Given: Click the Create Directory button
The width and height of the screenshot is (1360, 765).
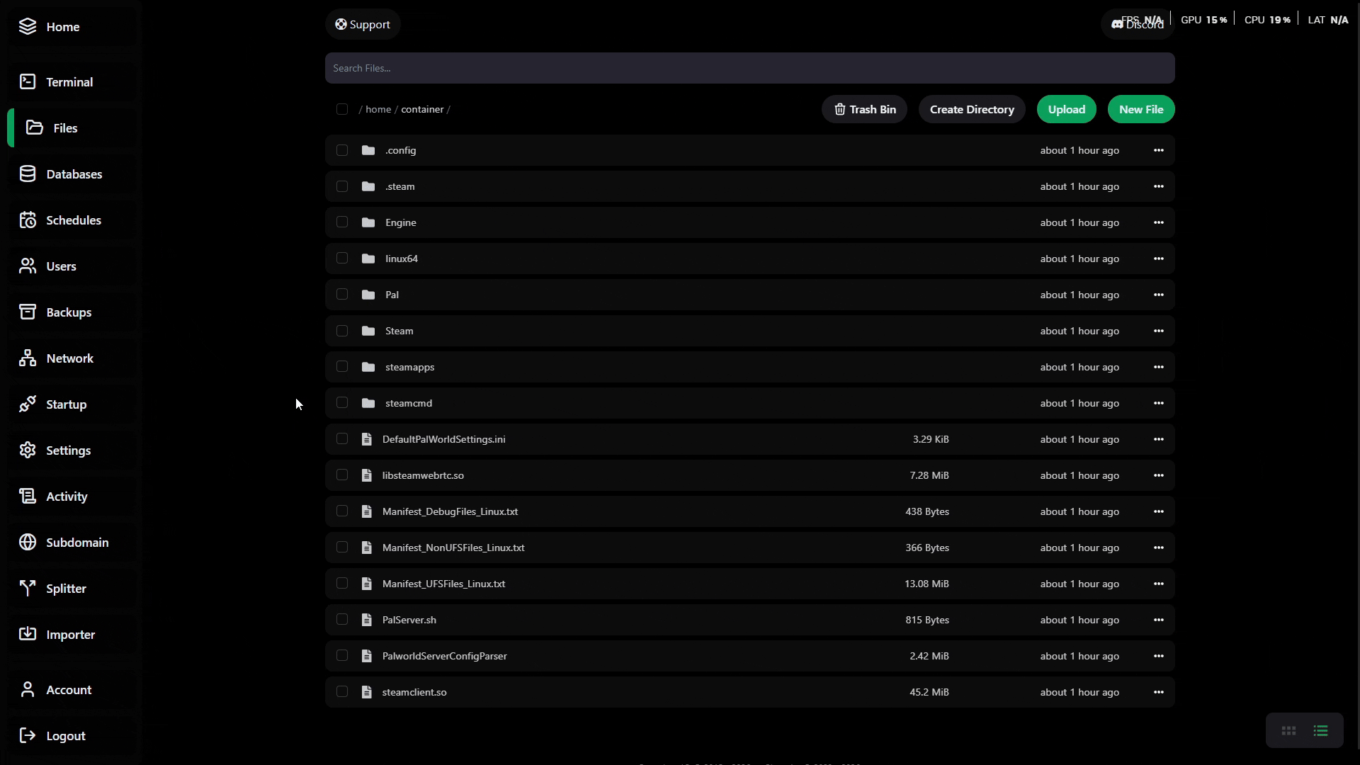Looking at the screenshot, I should (x=971, y=109).
